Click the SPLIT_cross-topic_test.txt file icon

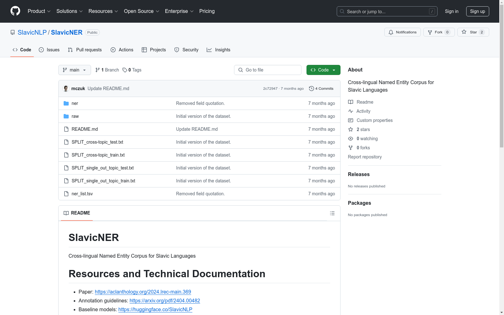coord(66,142)
